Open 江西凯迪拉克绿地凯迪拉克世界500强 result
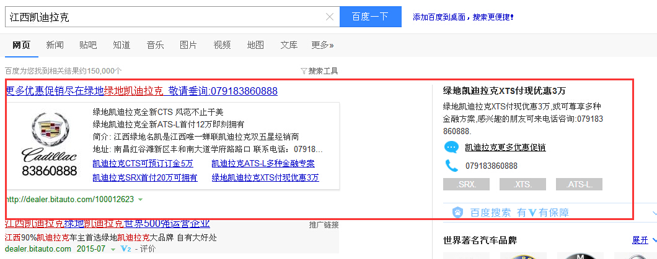Image resolution: width=657 pixels, height=259 pixels. [108, 224]
